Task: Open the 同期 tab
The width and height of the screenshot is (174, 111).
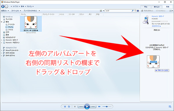Action: point(168,7)
